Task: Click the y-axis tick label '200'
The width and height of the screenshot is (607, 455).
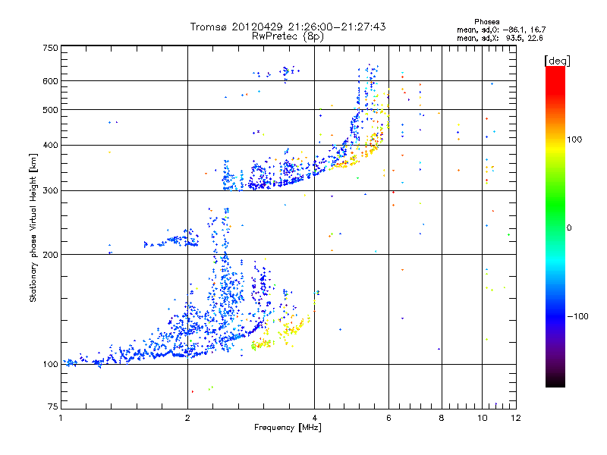Action: pos(50,255)
